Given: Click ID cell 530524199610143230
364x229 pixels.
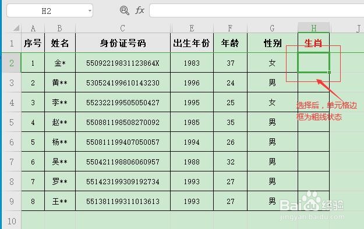Looking at the screenshot, I should 123,83.
